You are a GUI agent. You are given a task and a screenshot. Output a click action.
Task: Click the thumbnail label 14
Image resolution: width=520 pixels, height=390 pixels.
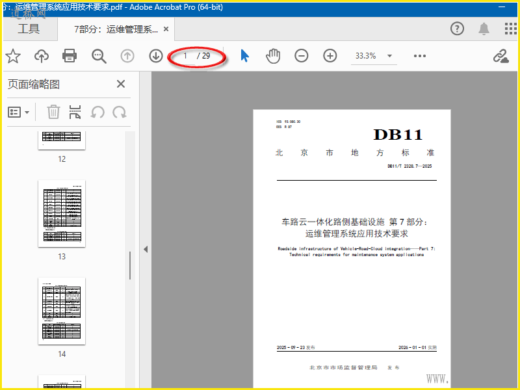point(62,354)
